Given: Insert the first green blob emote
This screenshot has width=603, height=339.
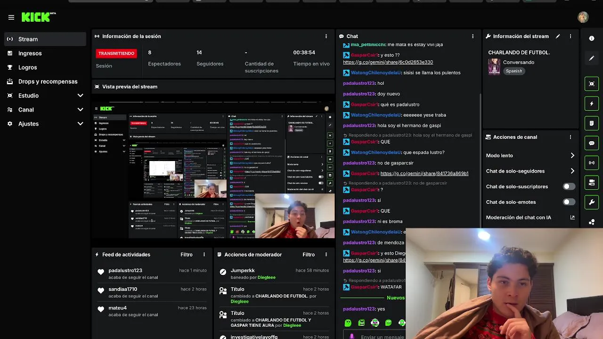Looking at the screenshot, I should pyautogui.click(x=348, y=323).
